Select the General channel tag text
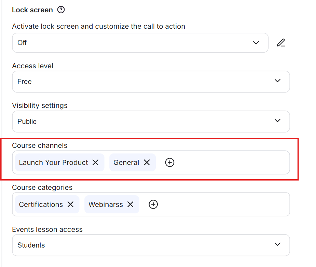The image size is (316, 267). click(x=126, y=163)
